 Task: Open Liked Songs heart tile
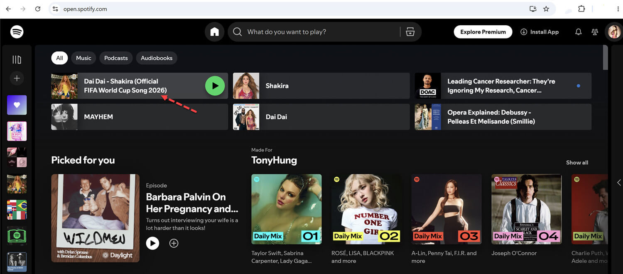(x=17, y=105)
